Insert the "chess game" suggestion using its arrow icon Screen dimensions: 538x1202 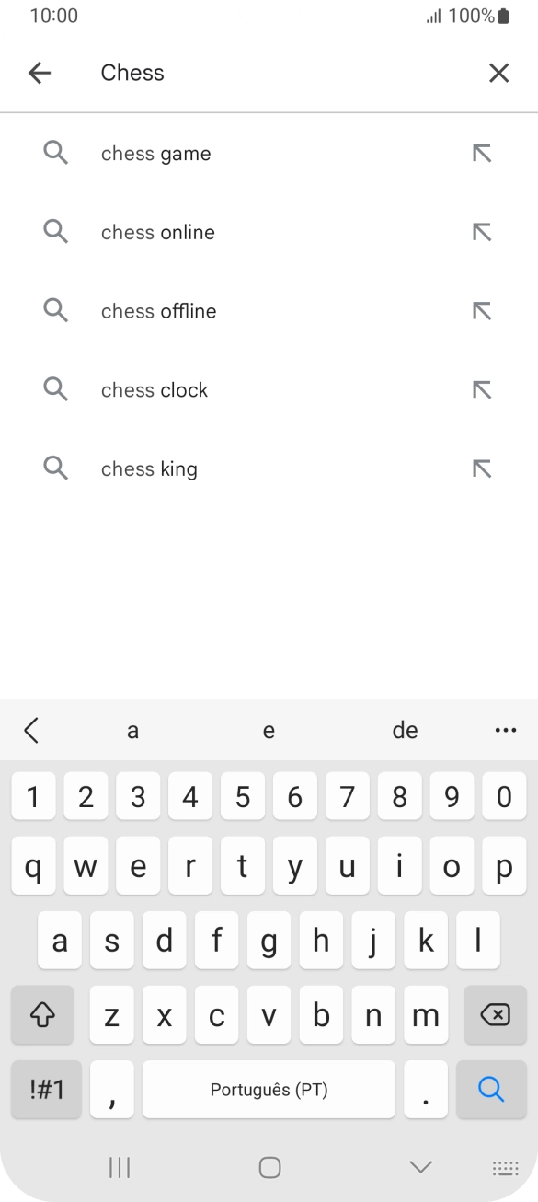pos(481,153)
